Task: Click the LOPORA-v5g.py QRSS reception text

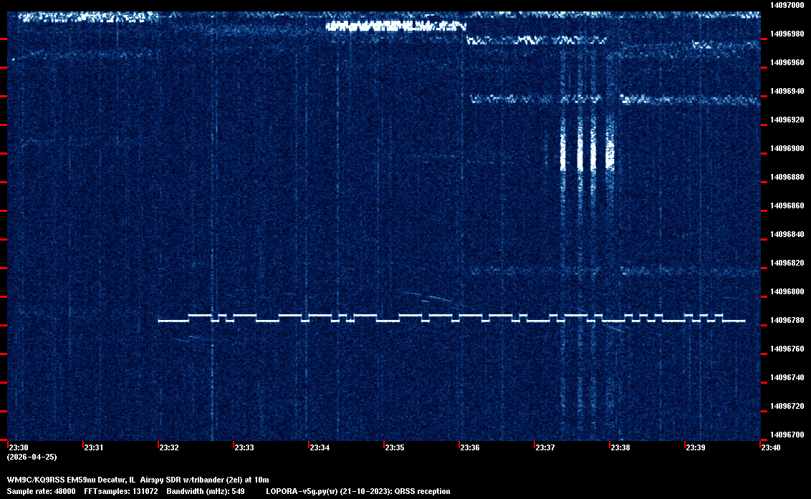Action: coord(357,491)
